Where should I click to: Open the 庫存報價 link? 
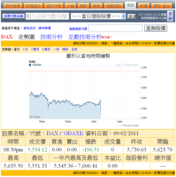click(45, 28)
